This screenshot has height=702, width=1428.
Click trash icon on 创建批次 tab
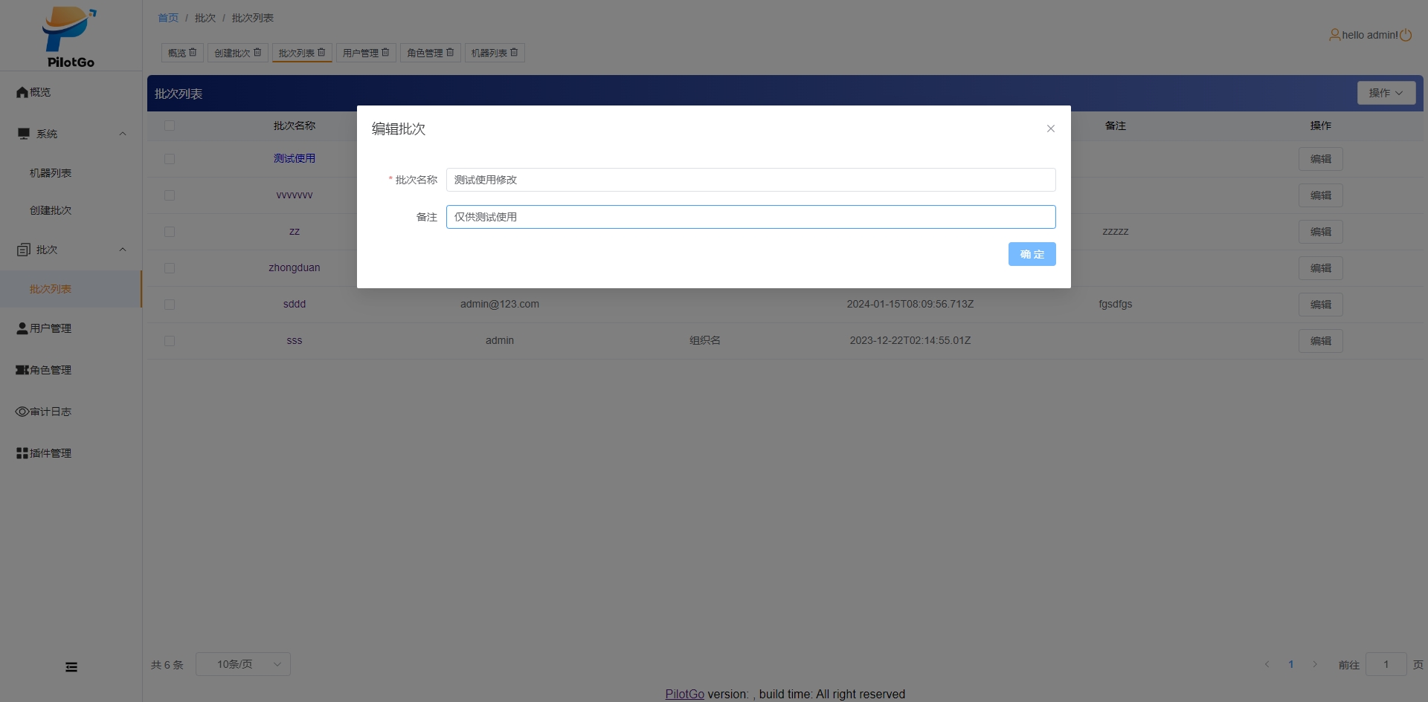[x=257, y=53]
